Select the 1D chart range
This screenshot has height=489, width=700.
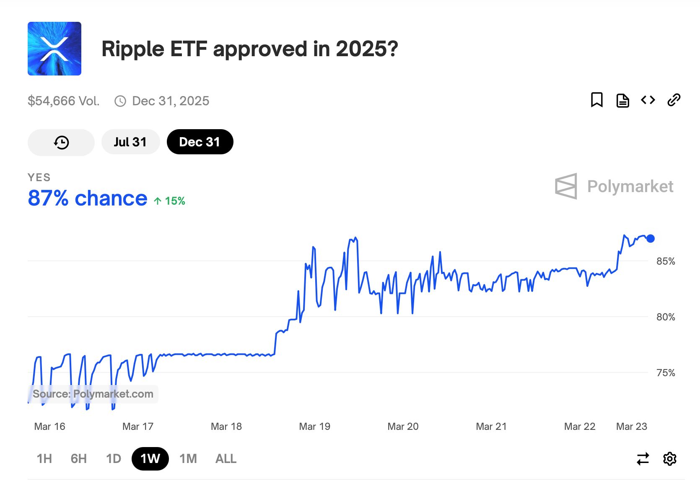click(113, 459)
